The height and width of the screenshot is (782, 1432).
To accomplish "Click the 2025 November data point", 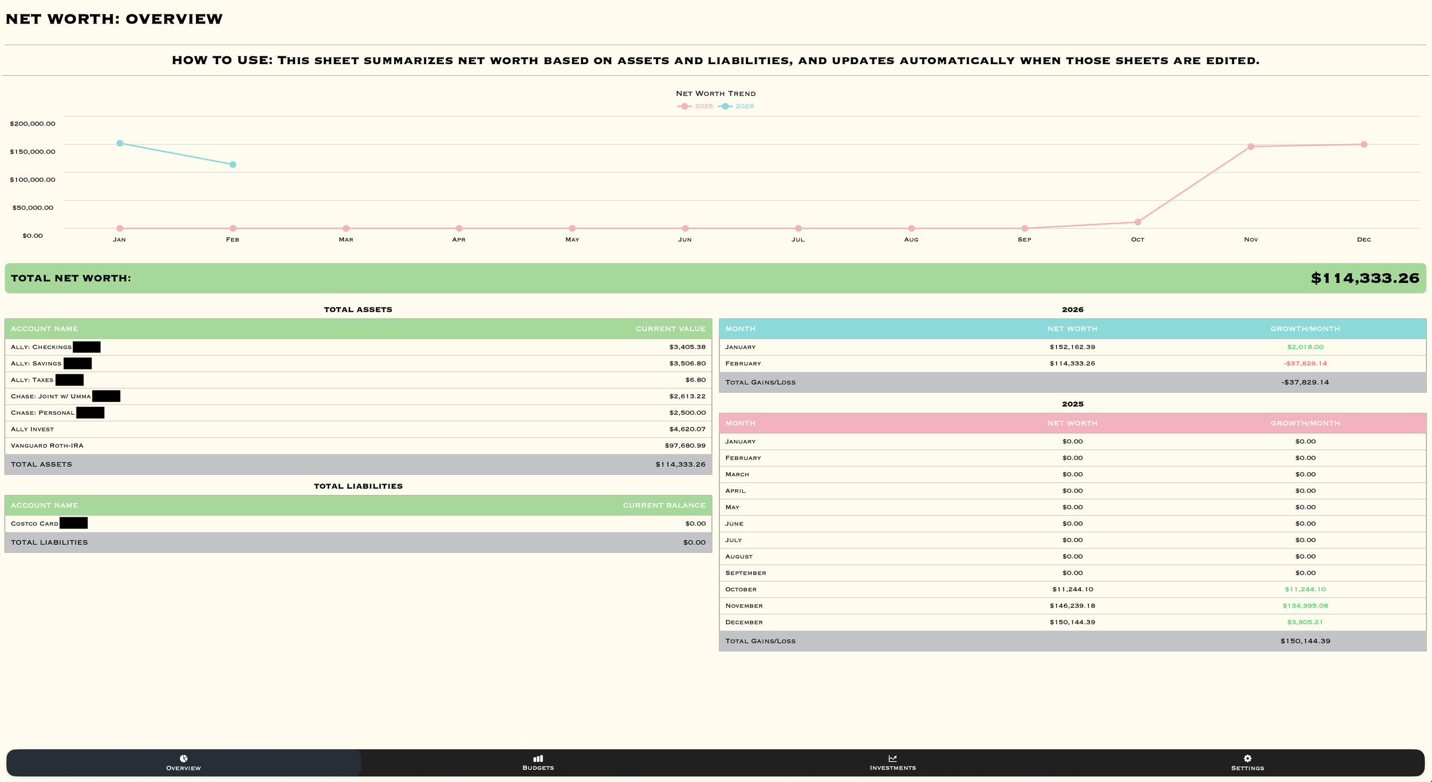I will pyautogui.click(x=1250, y=147).
